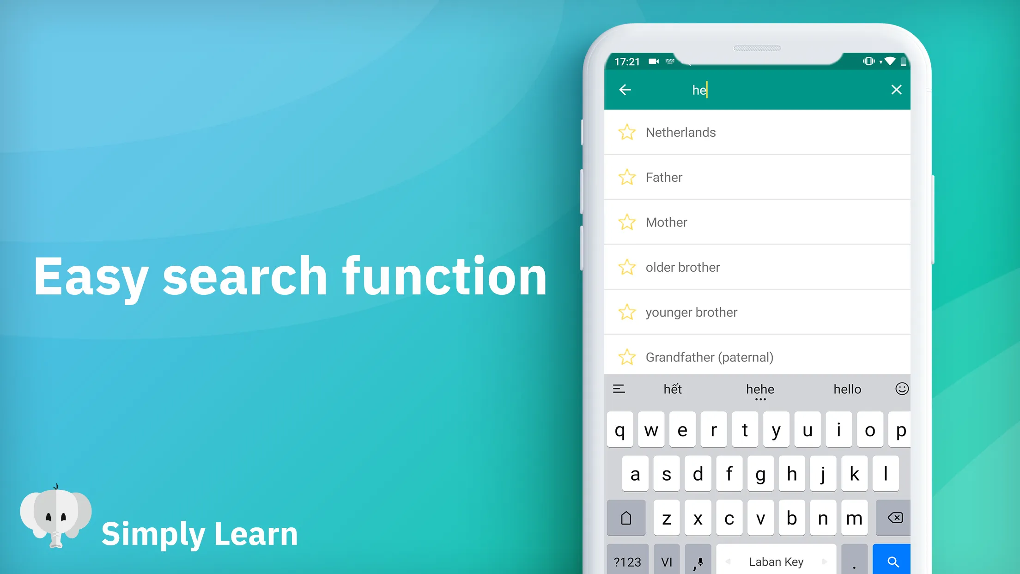The width and height of the screenshot is (1020, 574).
Task: Tap the hehe autocomplete suggestion
Action: (759, 389)
